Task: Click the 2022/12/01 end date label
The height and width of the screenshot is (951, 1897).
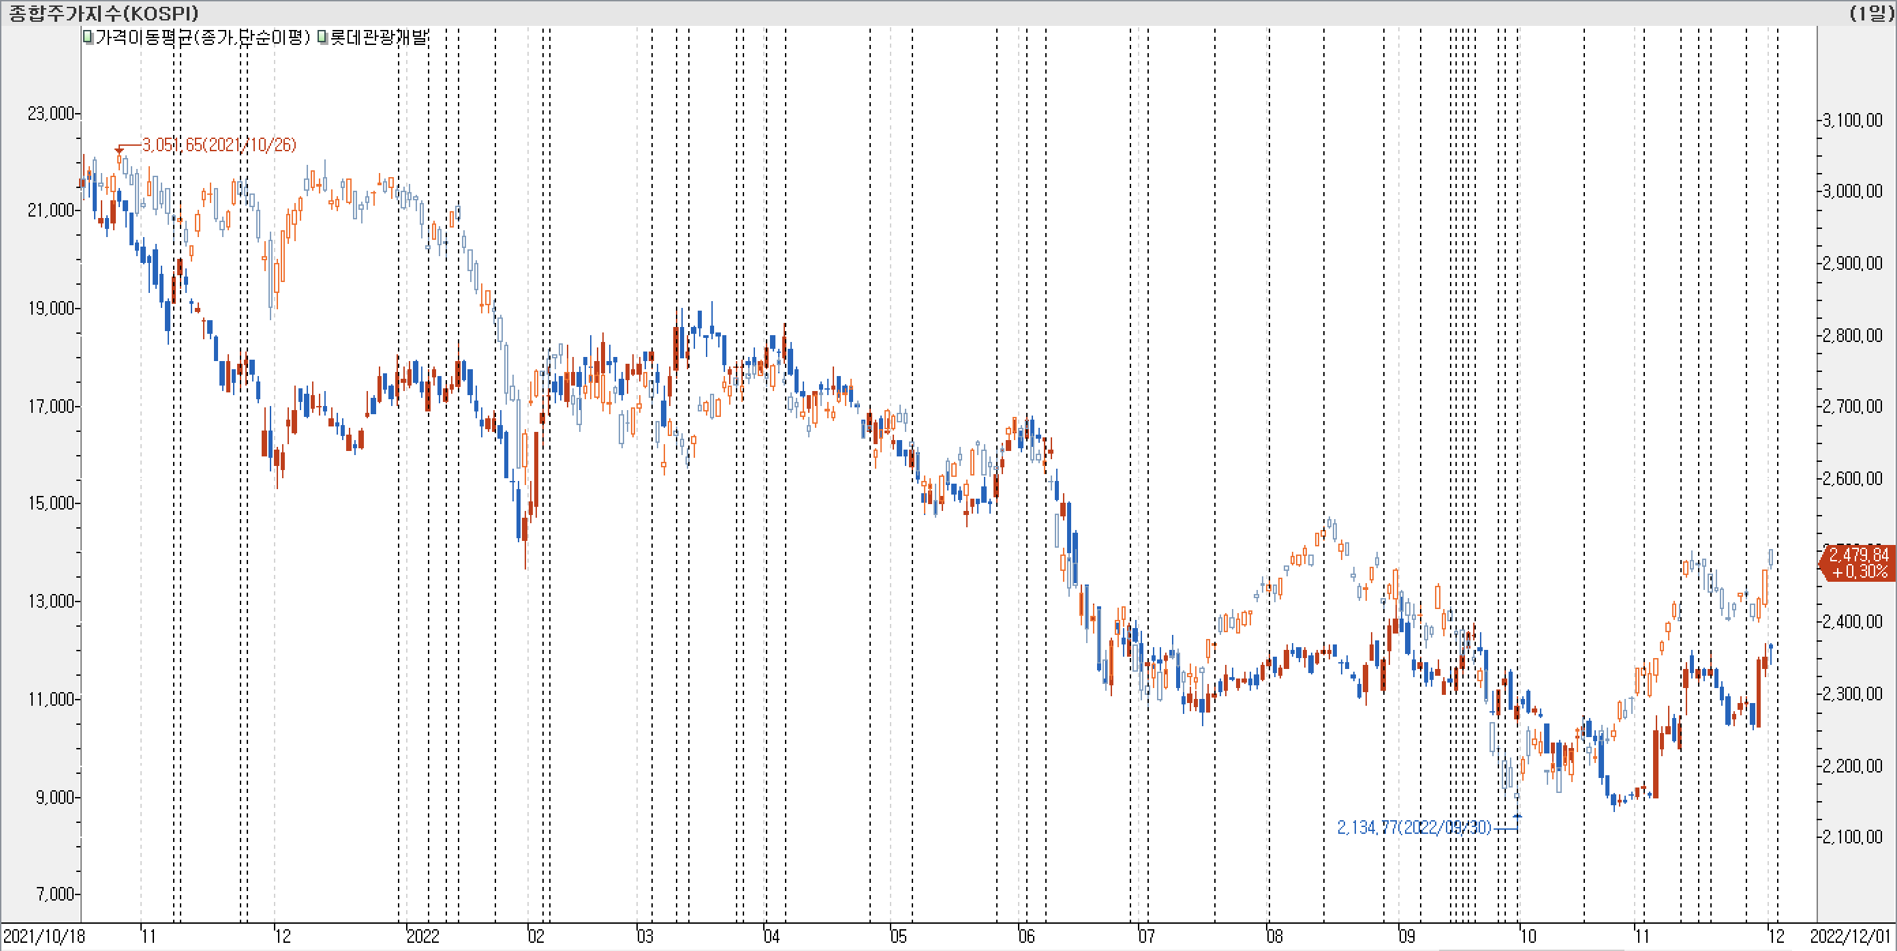Action: click(x=1850, y=936)
